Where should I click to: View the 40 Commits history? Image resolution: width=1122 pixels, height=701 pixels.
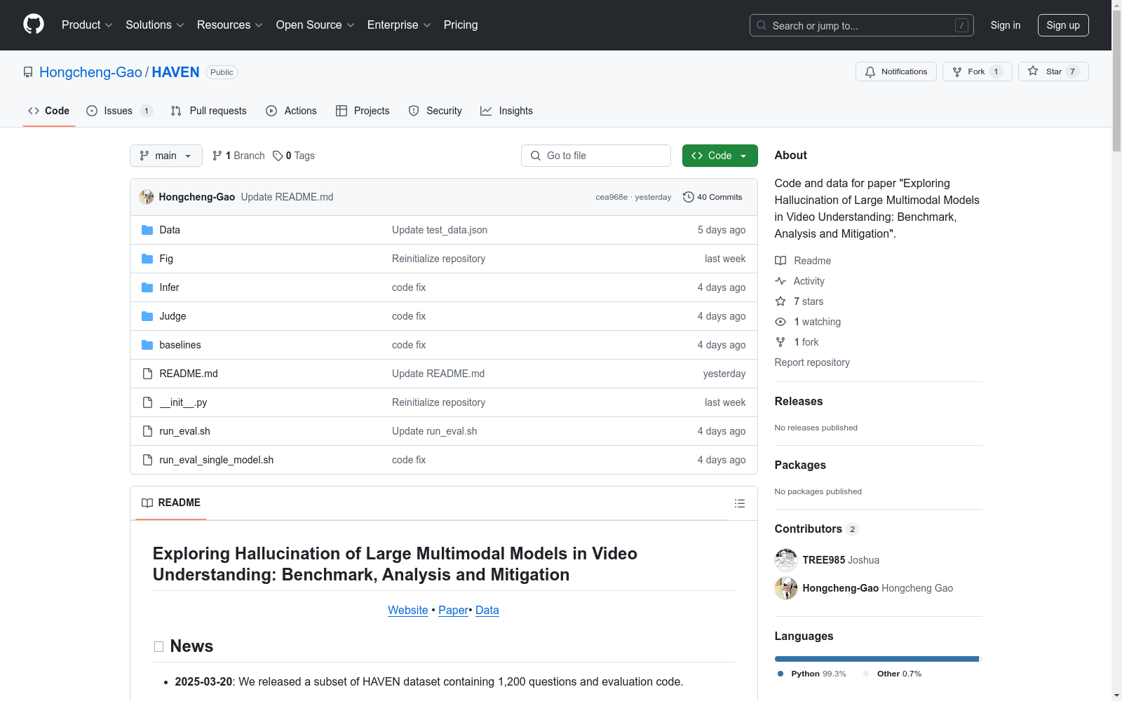[712, 197]
